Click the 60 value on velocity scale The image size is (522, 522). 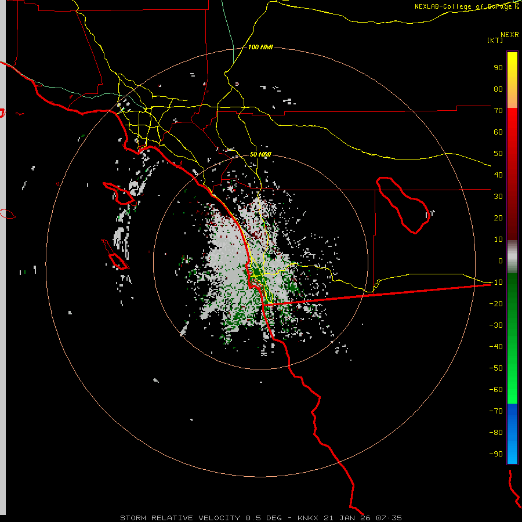coord(498,132)
